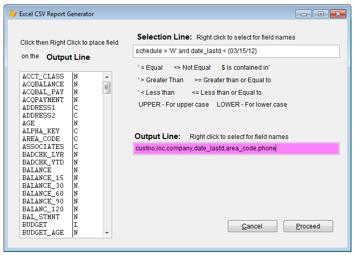
Task: Click inside the Selection Line input field
Action: click(236, 51)
